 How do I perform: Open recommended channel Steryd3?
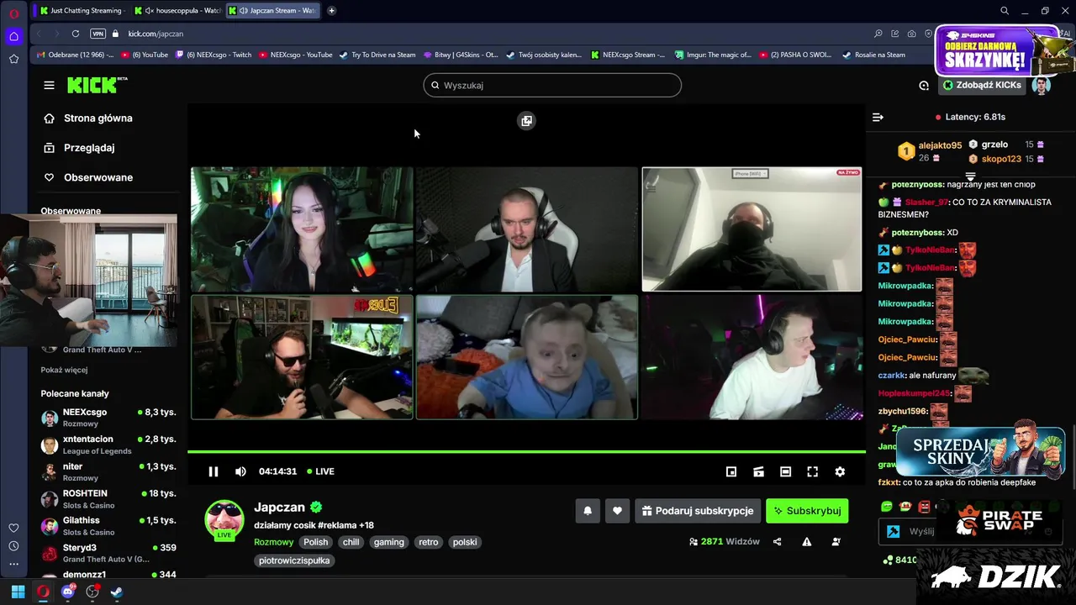[x=108, y=553]
